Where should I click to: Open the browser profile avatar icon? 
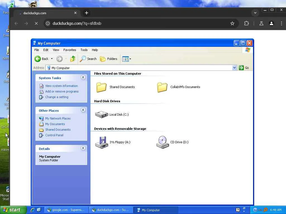pyautogui.click(x=271, y=23)
